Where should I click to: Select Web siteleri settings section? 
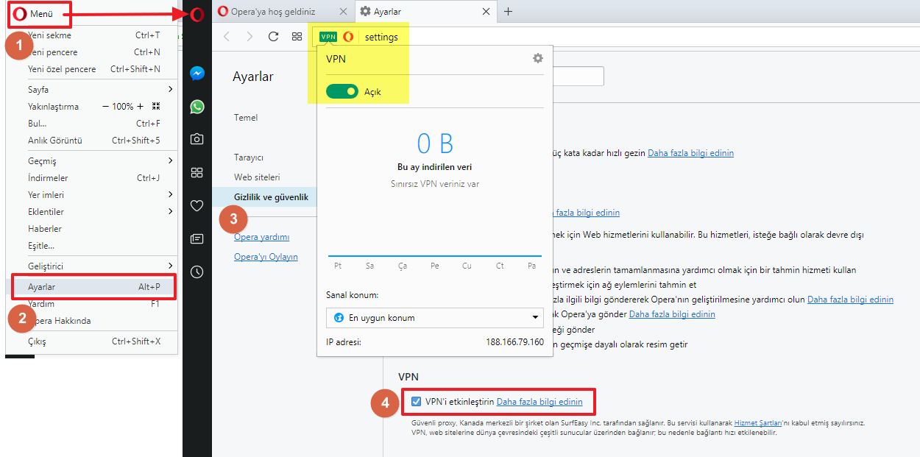tap(257, 177)
